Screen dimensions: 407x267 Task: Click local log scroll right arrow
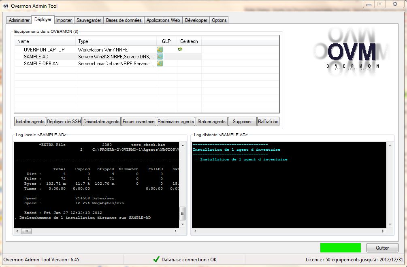click(x=176, y=231)
